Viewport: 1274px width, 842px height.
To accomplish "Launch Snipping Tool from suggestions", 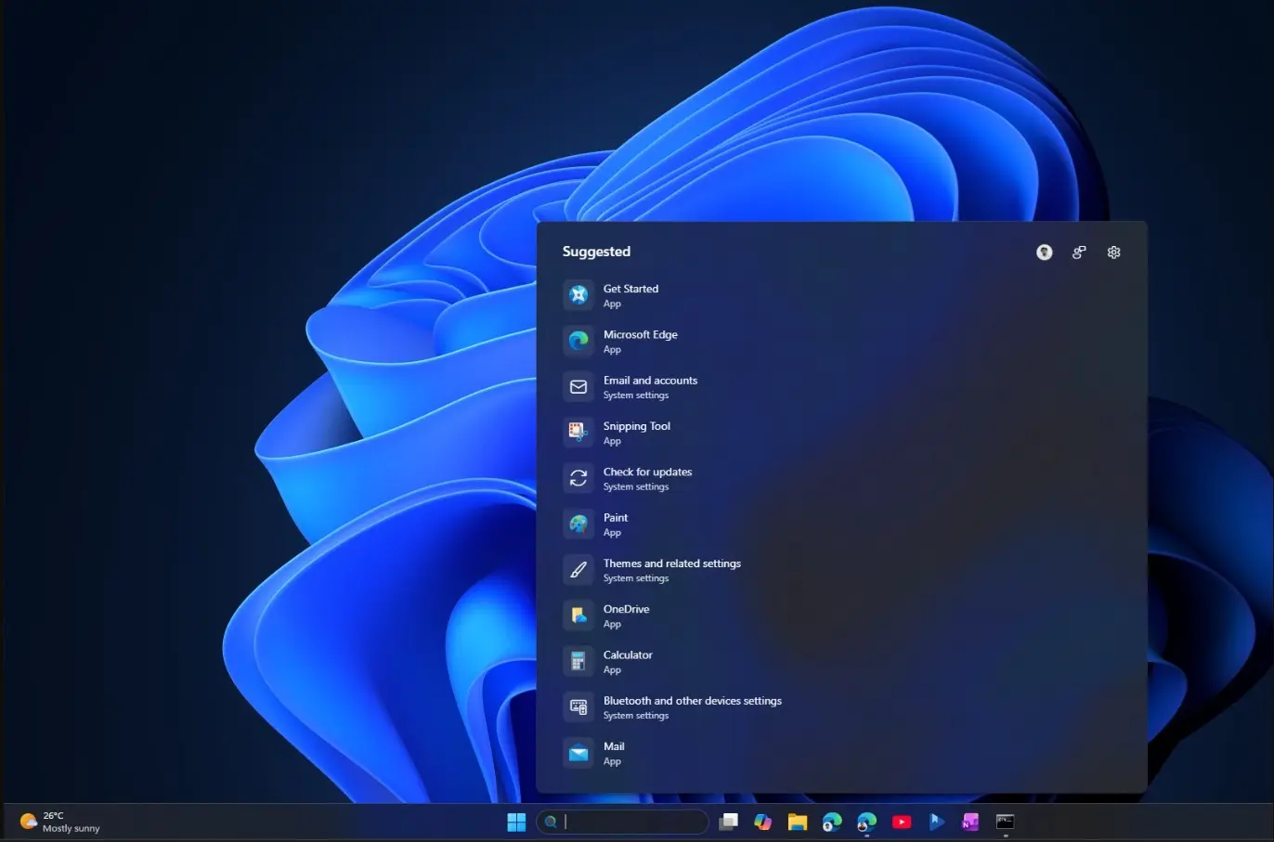I will point(840,433).
